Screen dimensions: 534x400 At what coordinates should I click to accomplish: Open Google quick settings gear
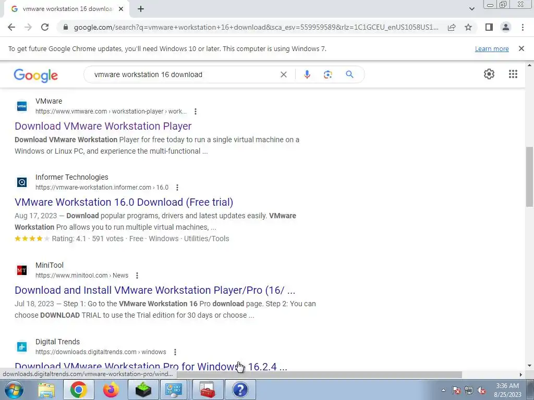(489, 74)
